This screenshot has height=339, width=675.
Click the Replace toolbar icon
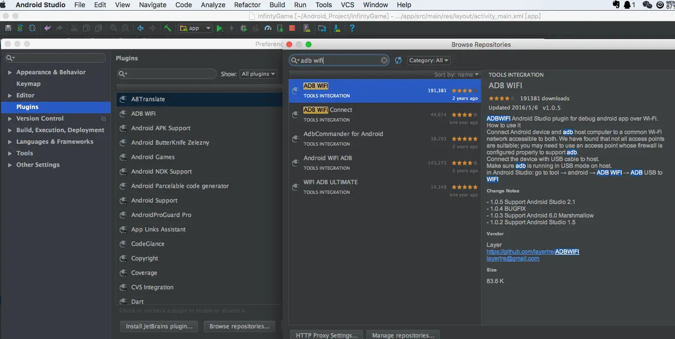[x=126, y=28]
